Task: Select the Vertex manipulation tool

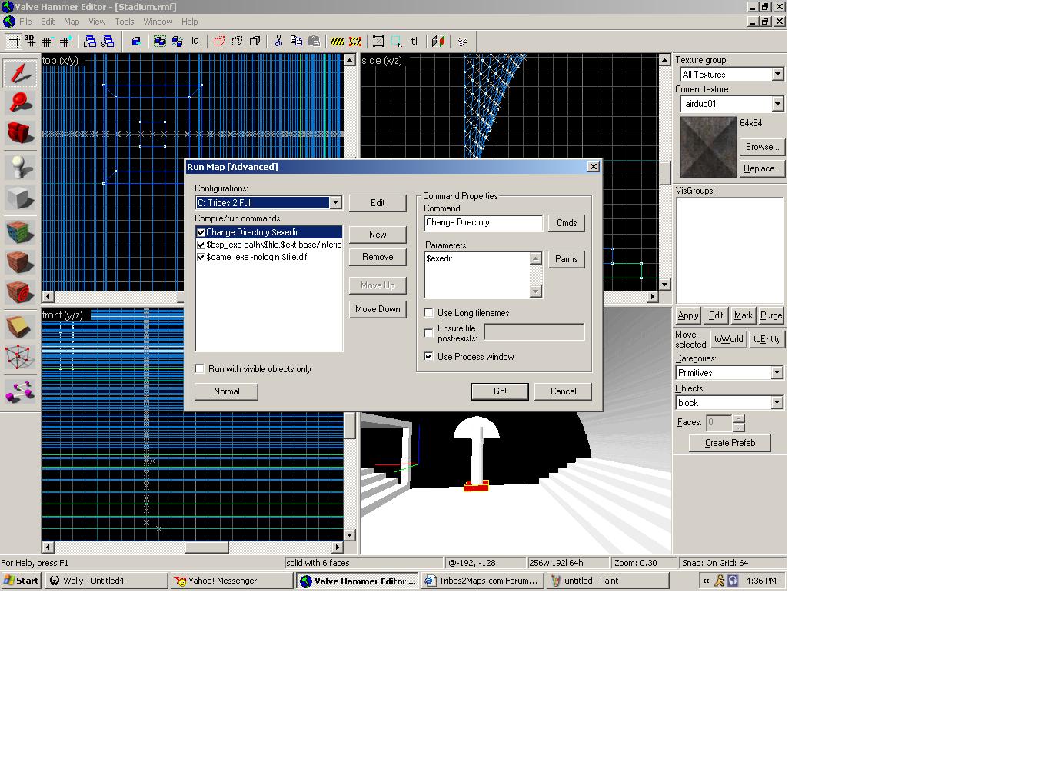Action: pos(20,357)
